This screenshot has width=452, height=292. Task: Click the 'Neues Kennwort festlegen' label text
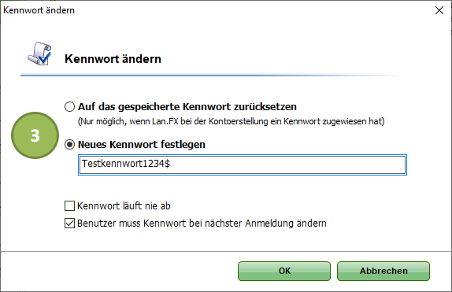142,144
